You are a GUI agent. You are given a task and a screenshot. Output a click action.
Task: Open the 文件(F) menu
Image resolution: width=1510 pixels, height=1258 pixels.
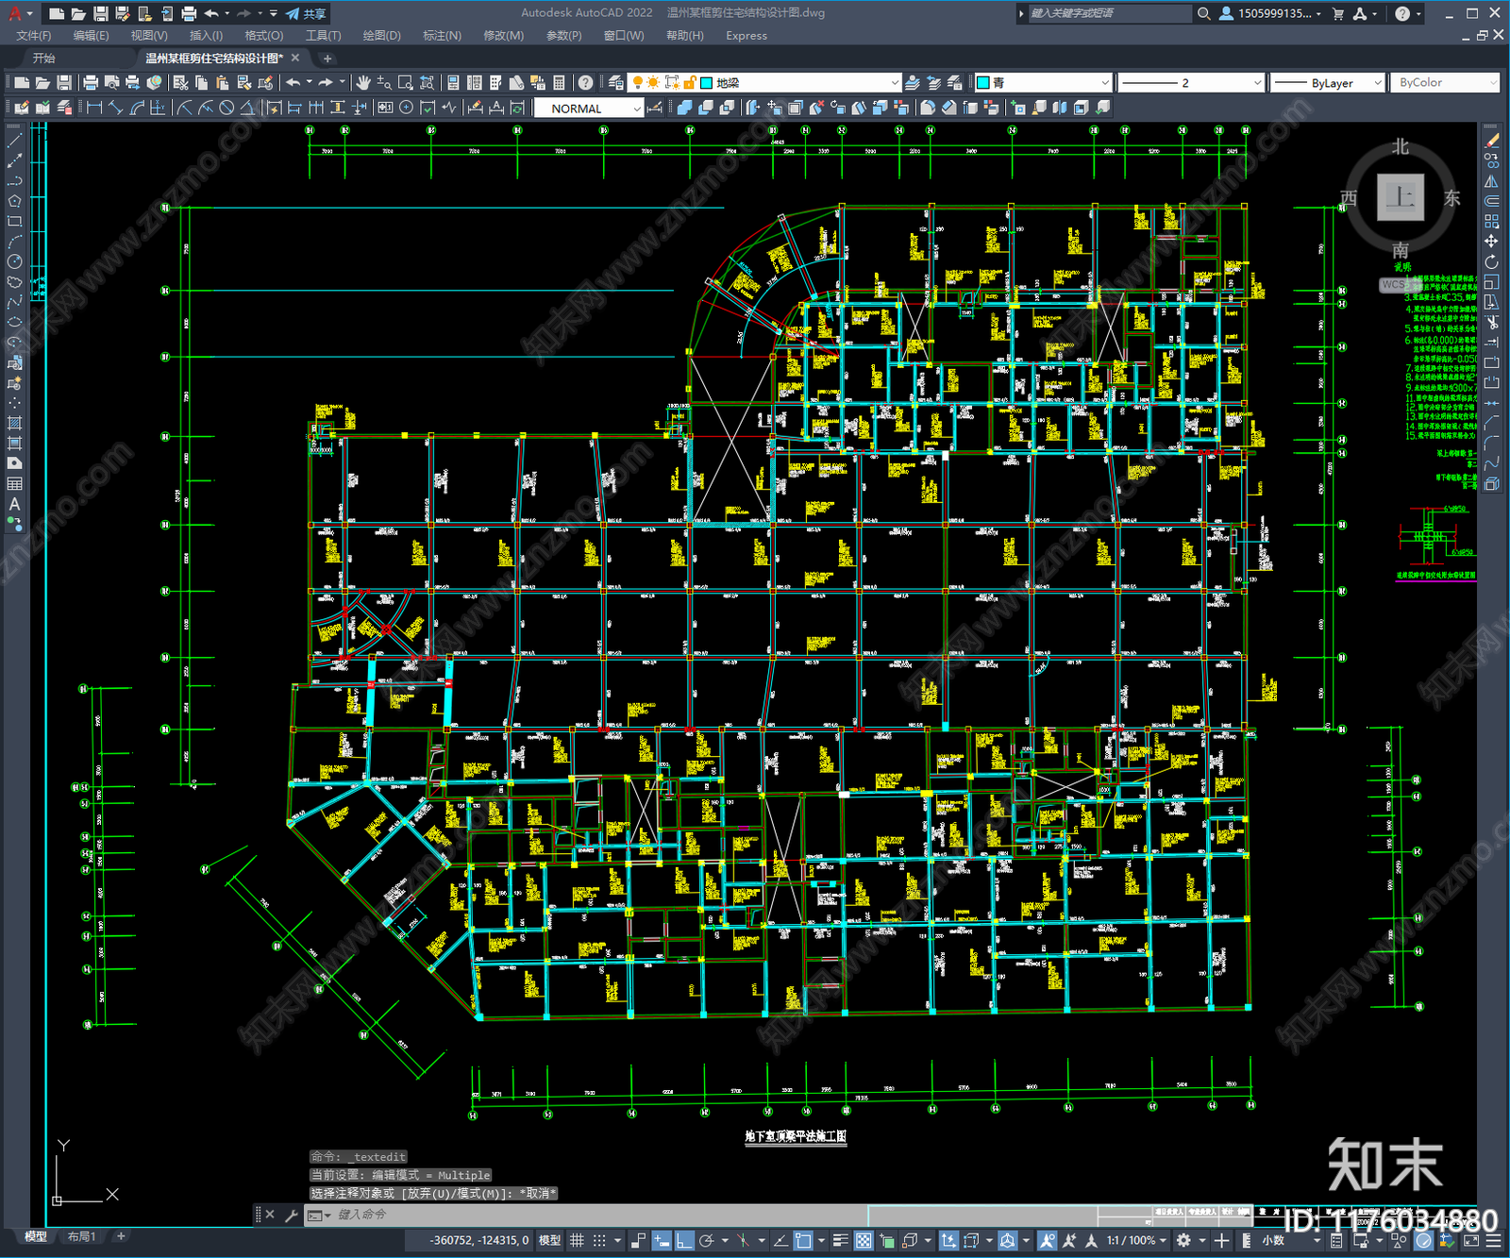click(x=33, y=35)
